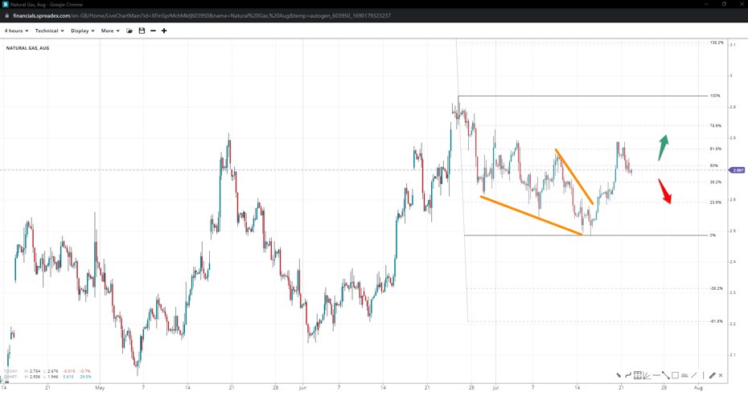This screenshot has height=396, width=748.
Task: Open the More menu
Action: coord(110,31)
